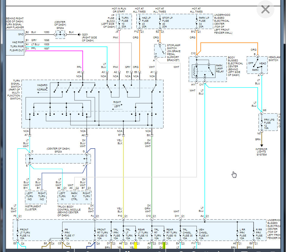
Task: Click the PRK LPS fuse 12 box
Action: point(268,122)
